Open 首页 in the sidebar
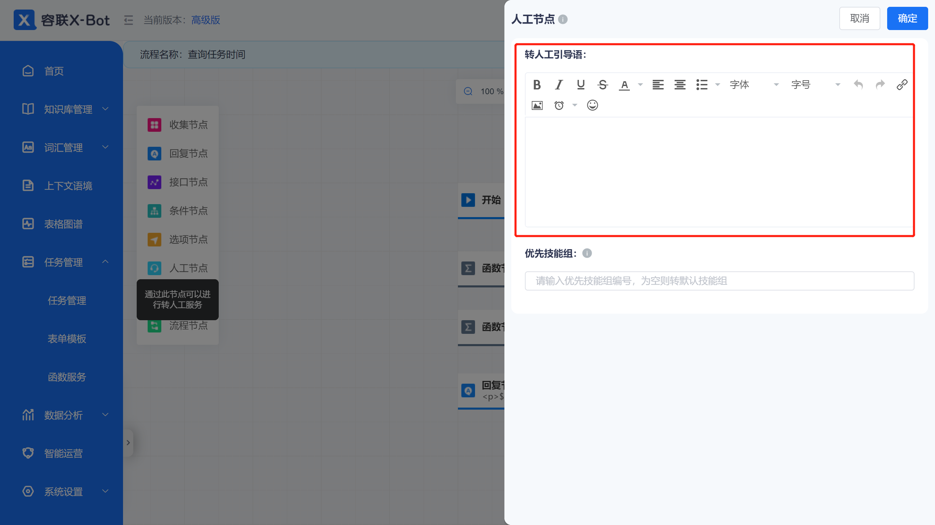 click(x=62, y=71)
